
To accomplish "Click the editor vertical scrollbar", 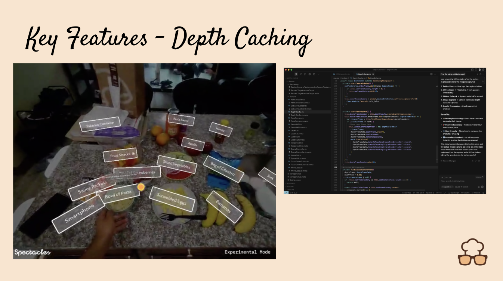I will click(x=437, y=154).
